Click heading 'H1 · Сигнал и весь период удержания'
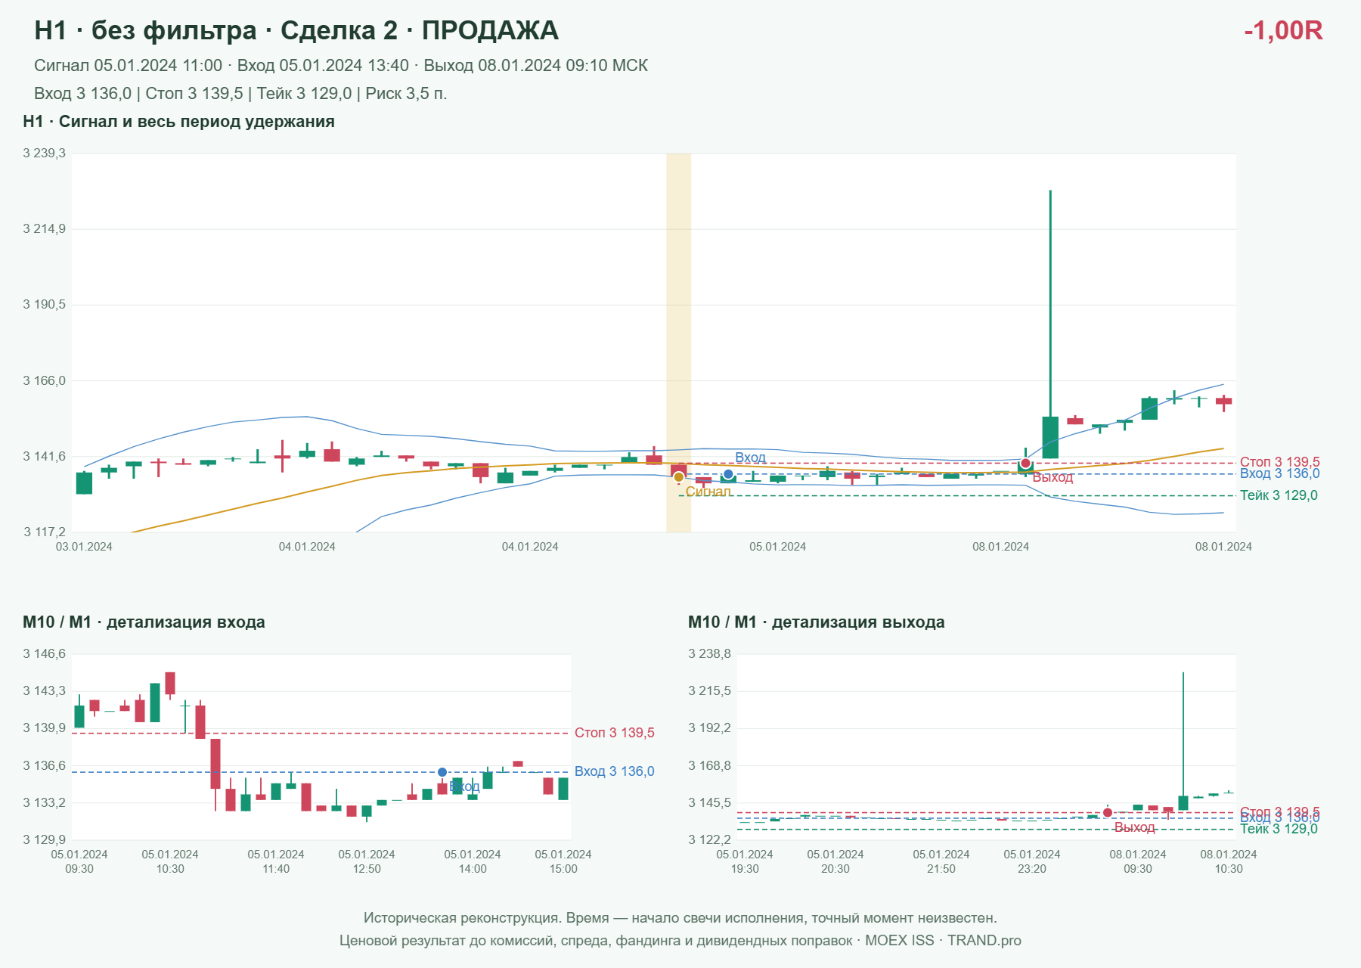Screen dimensions: 1361x968 click(x=178, y=122)
